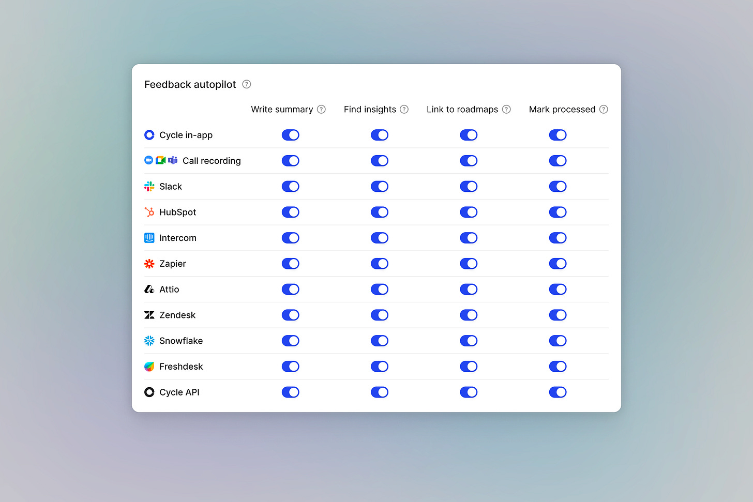753x502 pixels.
Task: Click the Call recording row label
Action: click(x=212, y=161)
